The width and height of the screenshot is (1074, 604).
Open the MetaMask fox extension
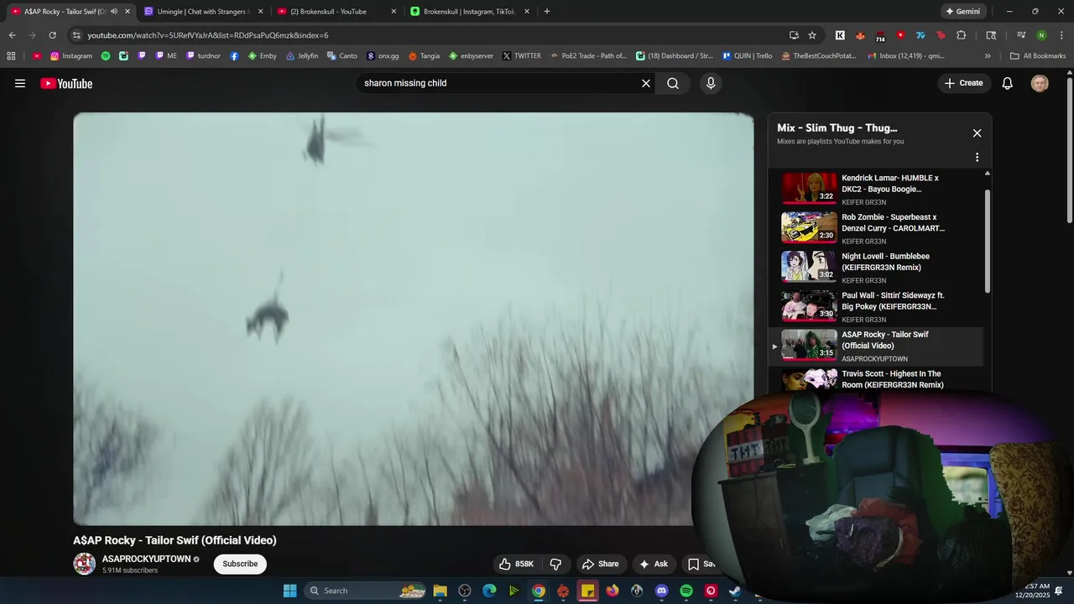pyautogui.click(x=860, y=35)
